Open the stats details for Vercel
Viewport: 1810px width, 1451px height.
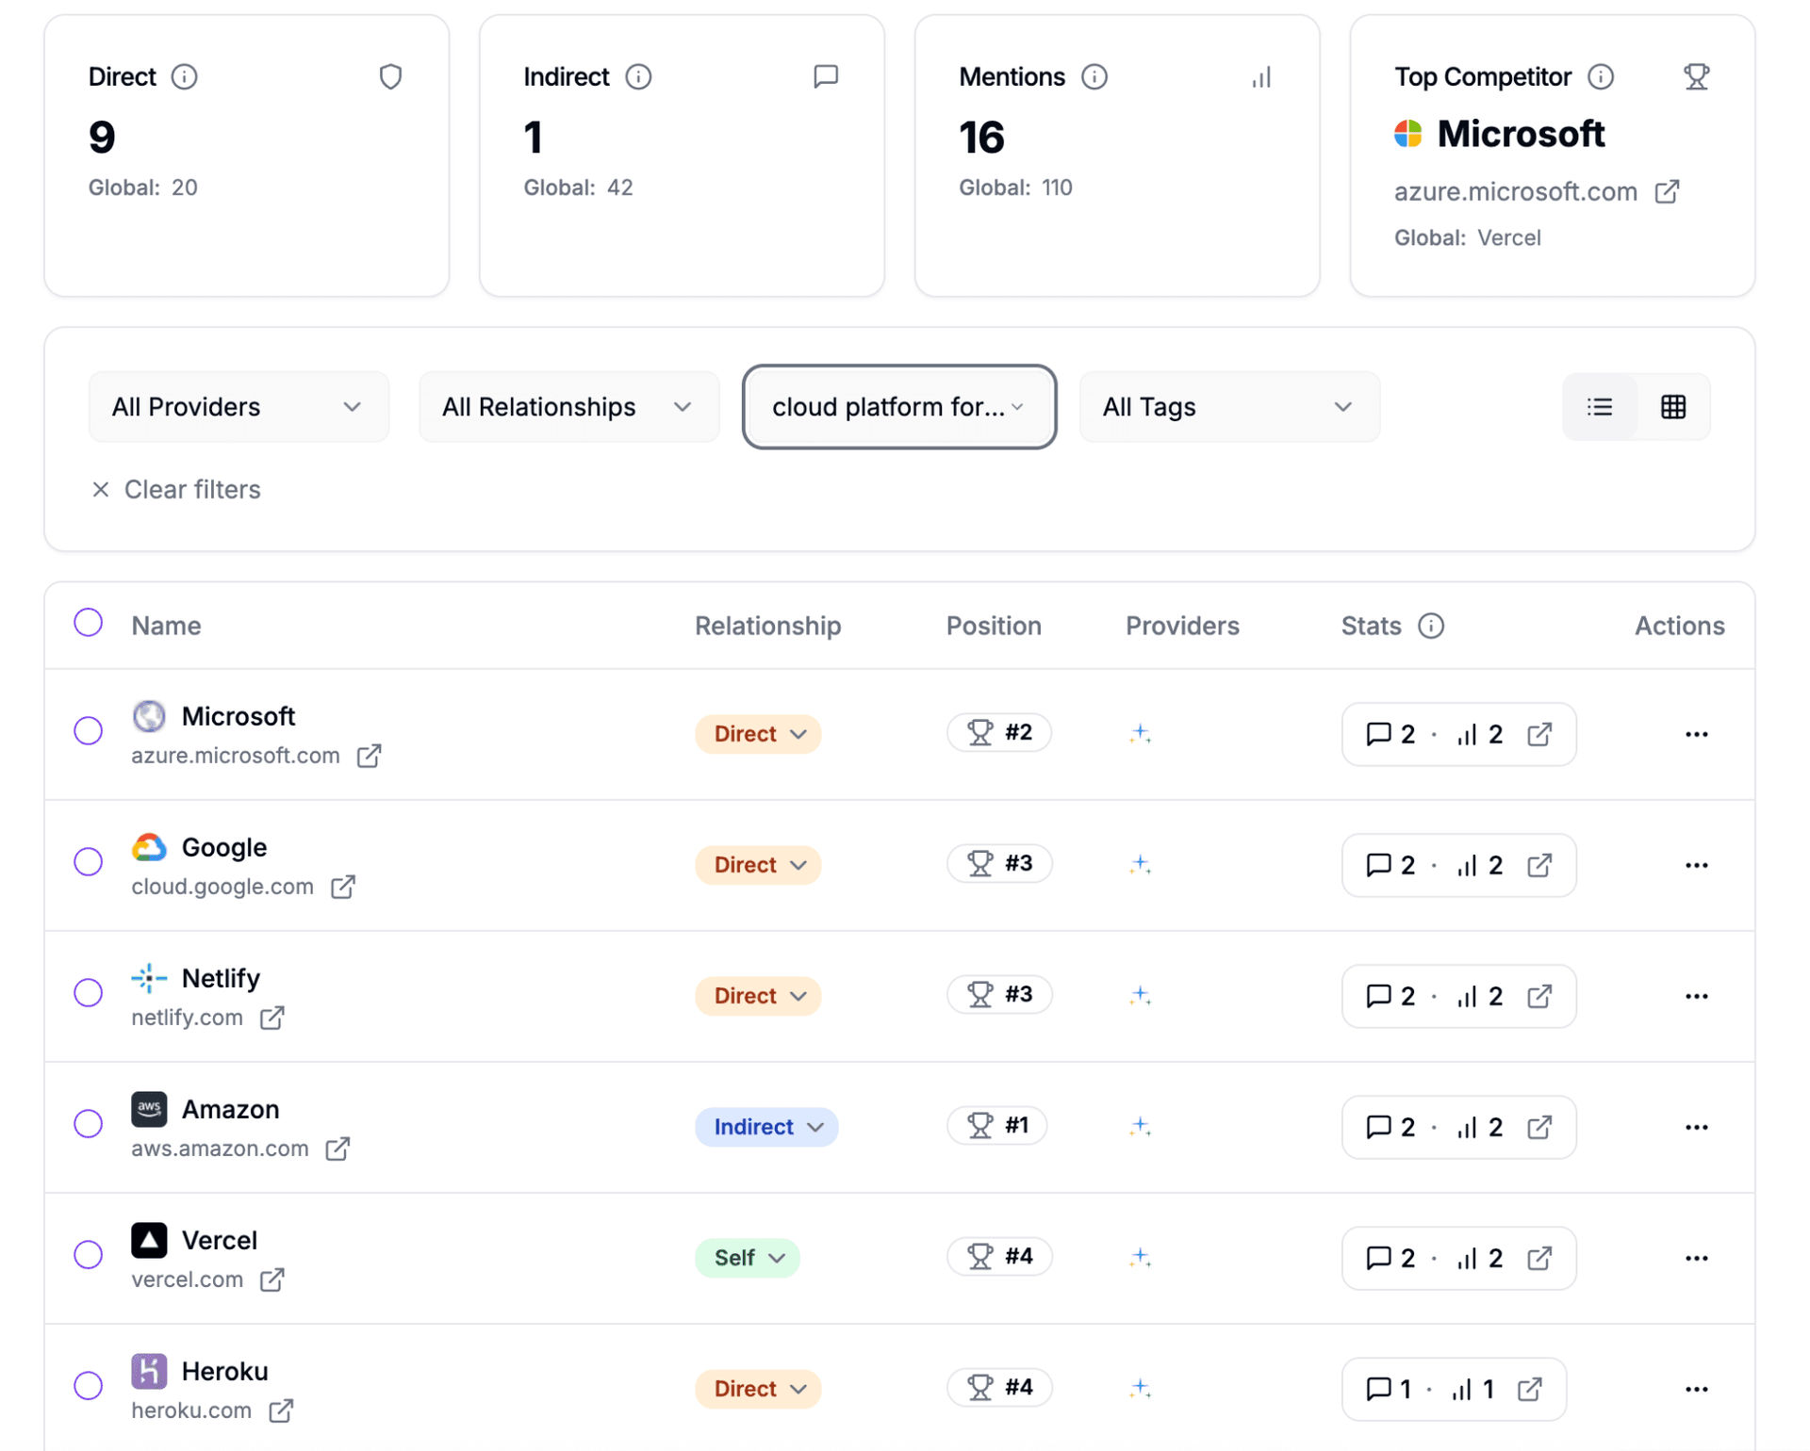(x=1458, y=1258)
